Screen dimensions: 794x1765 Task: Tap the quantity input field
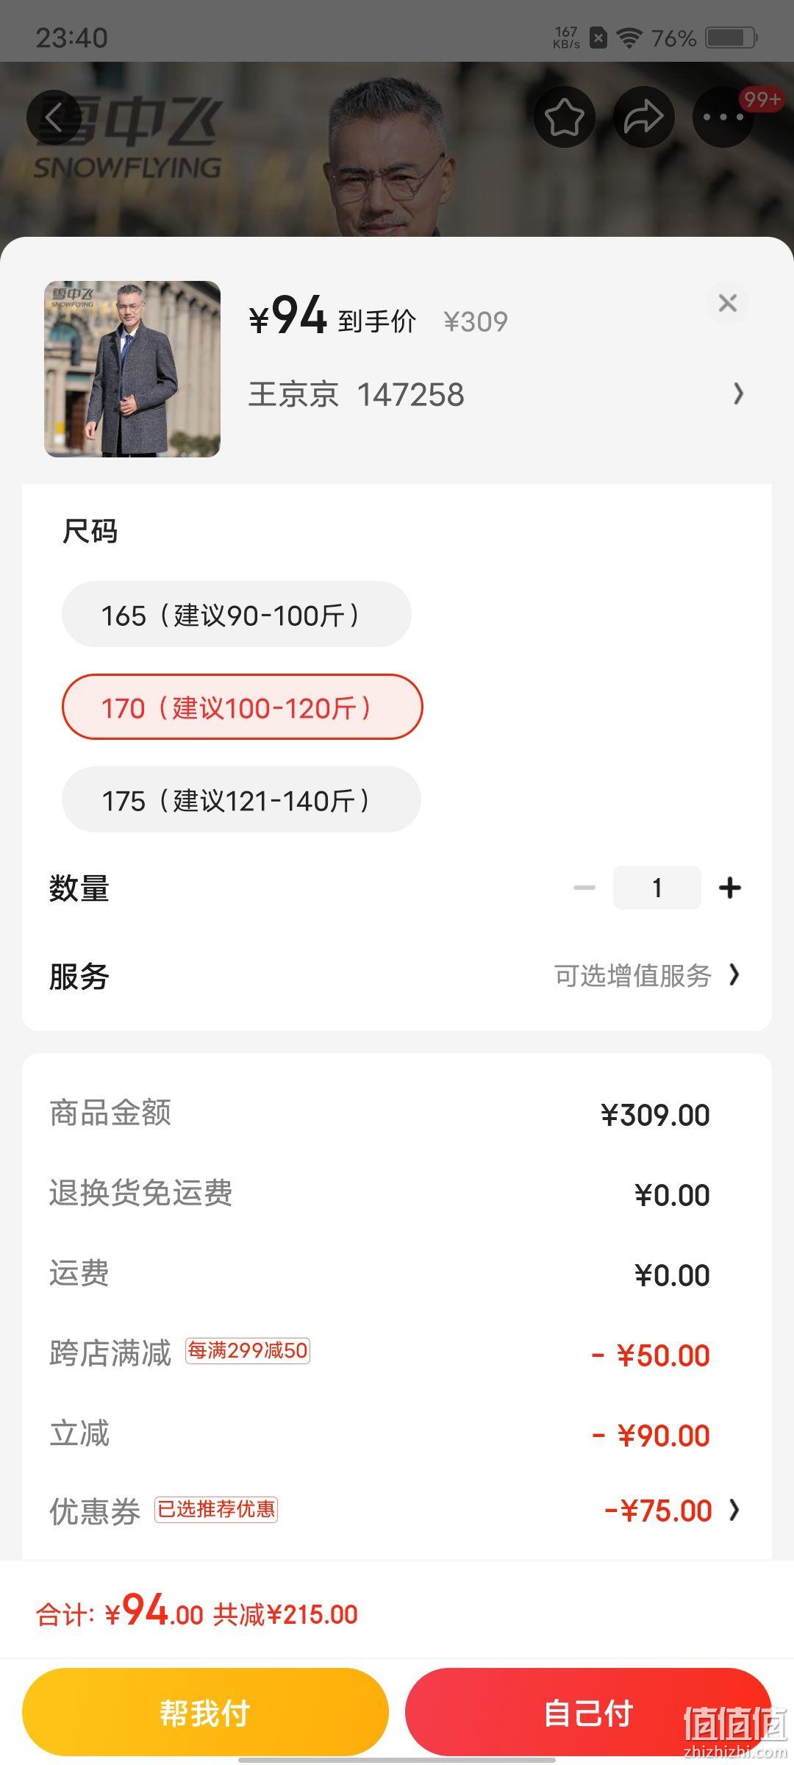click(657, 888)
